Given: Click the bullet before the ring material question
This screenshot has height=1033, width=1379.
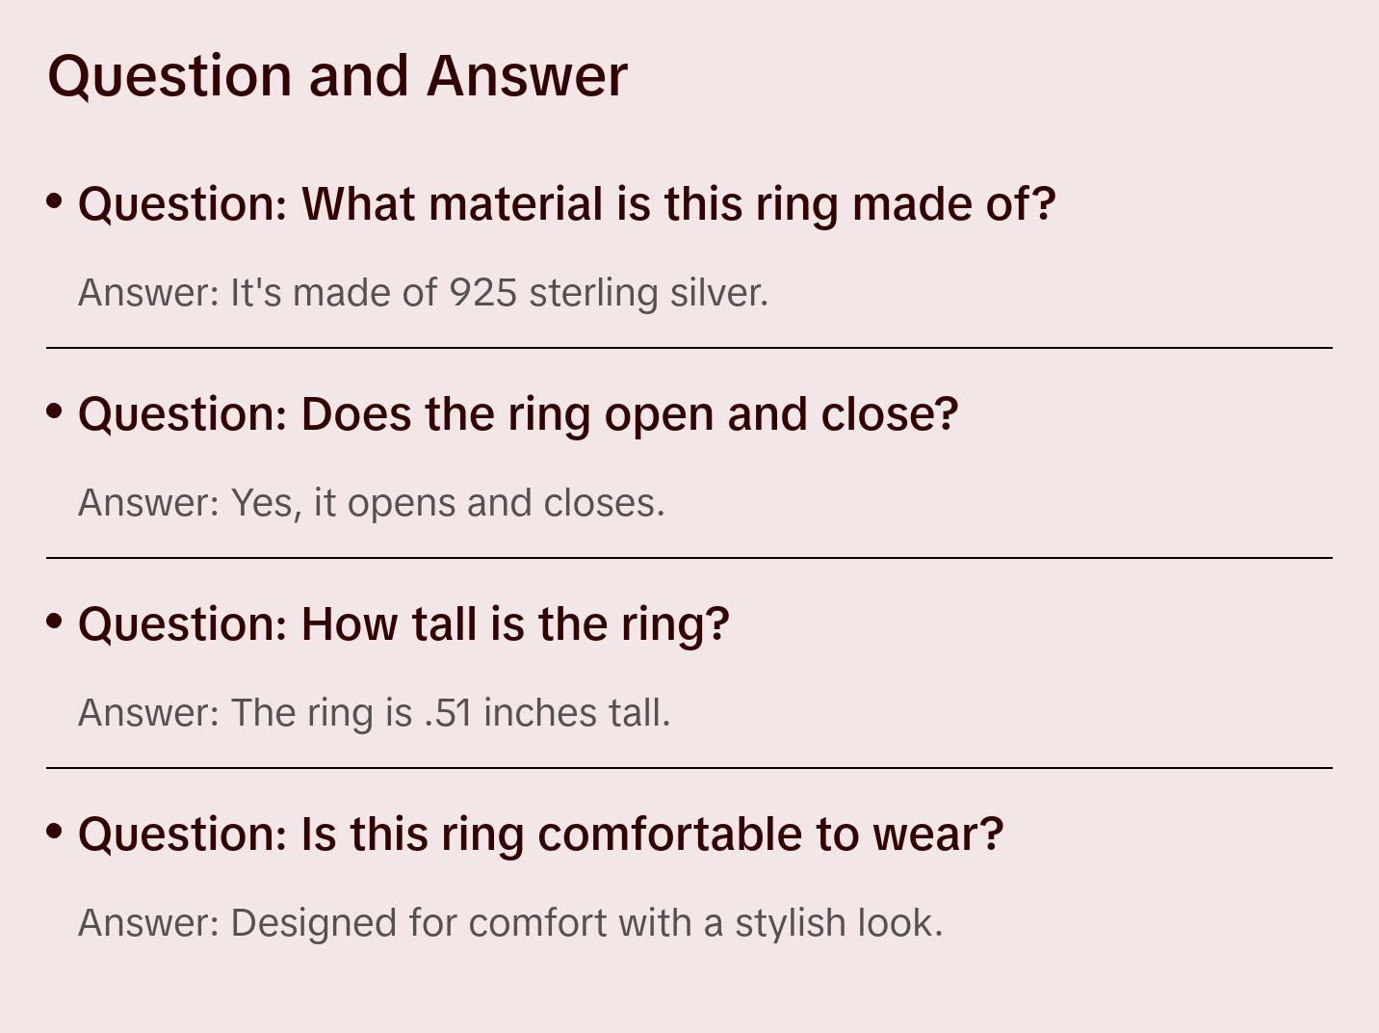Looking at the screenshot, I should pos(55,201).
